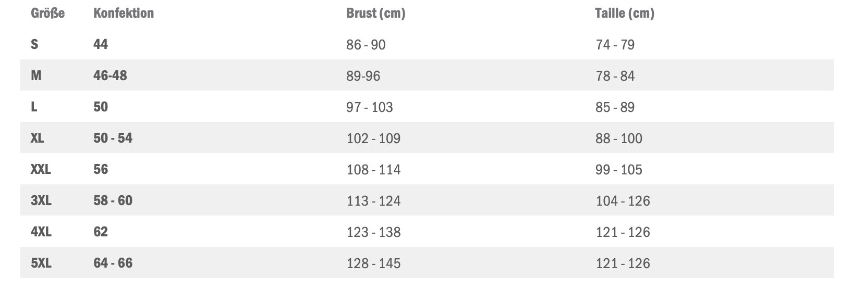852x303 pixels.
Task: Click the waist measurement 74 - 79
Action: point(615,45)
